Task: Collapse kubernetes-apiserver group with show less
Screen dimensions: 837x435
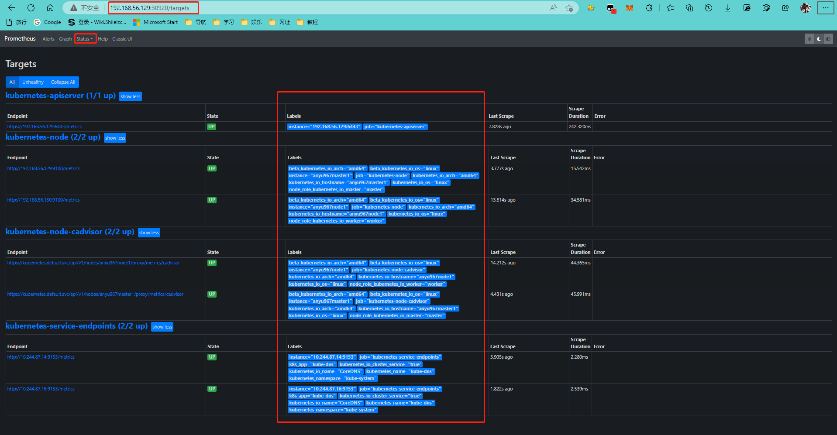Action: click(x=131, y=96)
